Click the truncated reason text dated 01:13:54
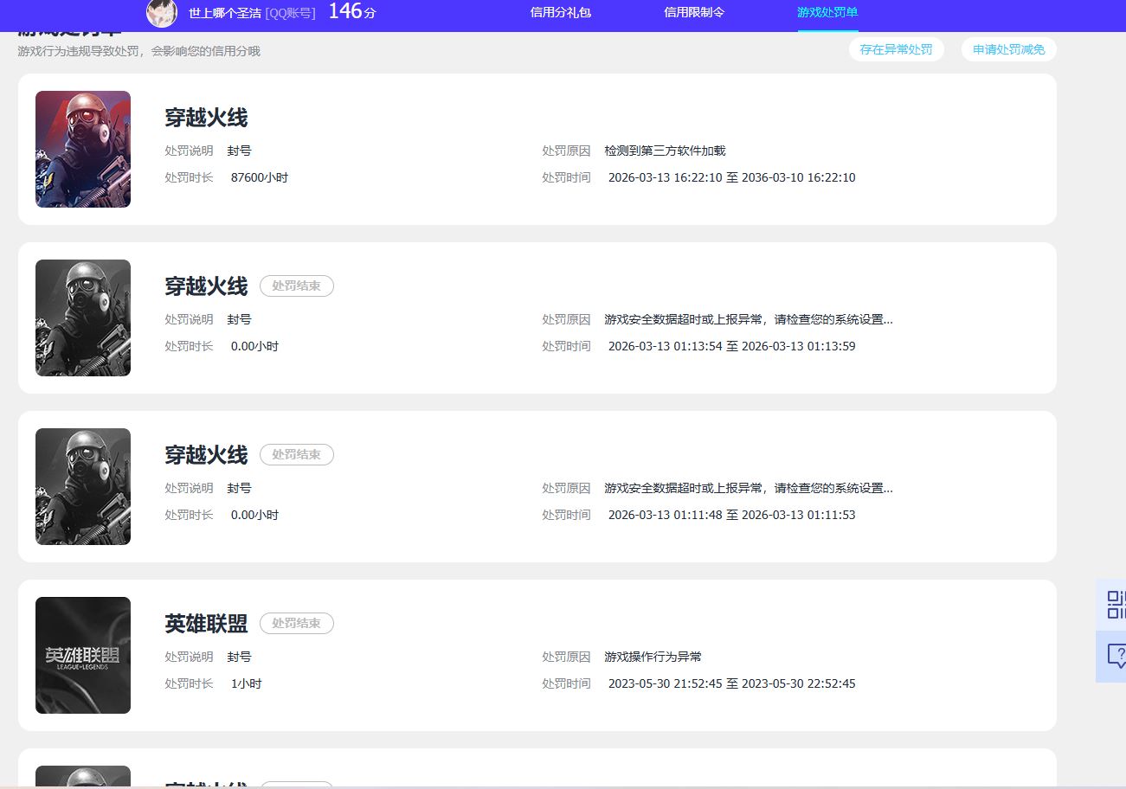The image size is (1126, 789). (748, 319)
